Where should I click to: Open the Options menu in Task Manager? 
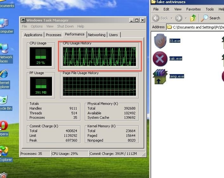[x=37, y=26]
